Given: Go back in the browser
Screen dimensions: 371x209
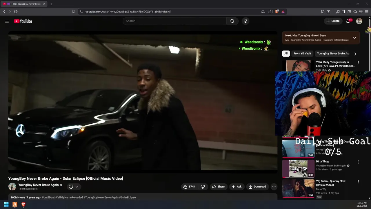Looking at the screenshot, I should click(4, 12).
